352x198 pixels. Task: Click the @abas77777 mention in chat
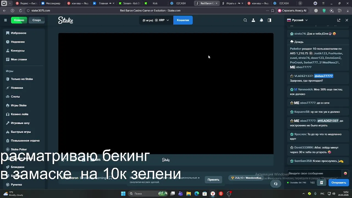coord(323,76)
